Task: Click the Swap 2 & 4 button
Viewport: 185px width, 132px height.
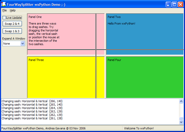Action: [12, 24]
